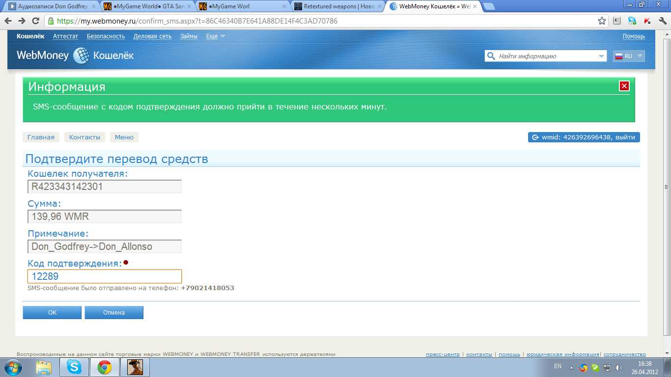Click the volume speaker tray icon
The width and height of the screenshot is (671, 377).
pos(619,367)
